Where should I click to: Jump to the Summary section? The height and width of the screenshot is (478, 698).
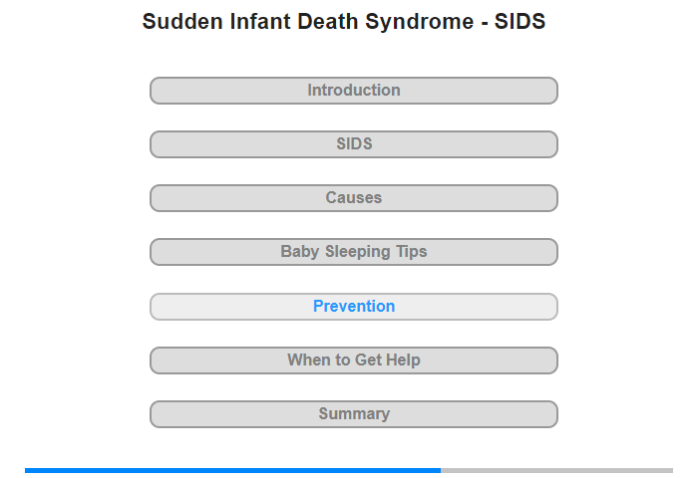tap(353, 414)
